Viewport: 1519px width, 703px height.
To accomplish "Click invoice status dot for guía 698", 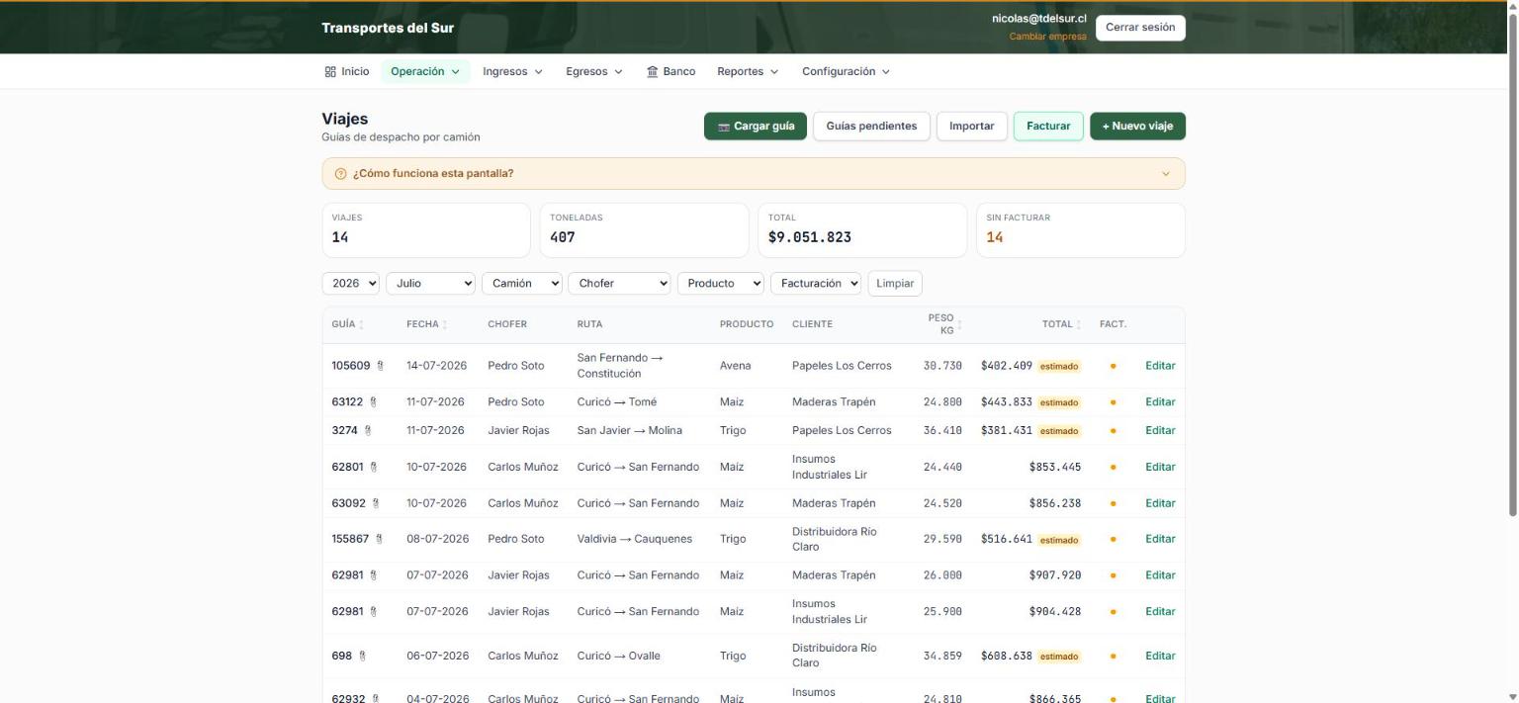I will point(1113,657).
